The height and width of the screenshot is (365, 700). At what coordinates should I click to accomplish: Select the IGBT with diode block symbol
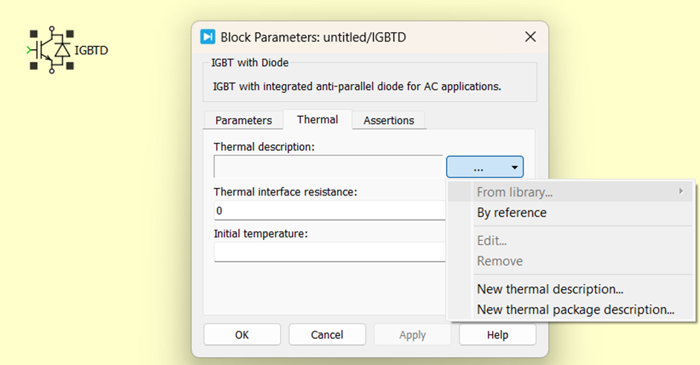point(51,50)
